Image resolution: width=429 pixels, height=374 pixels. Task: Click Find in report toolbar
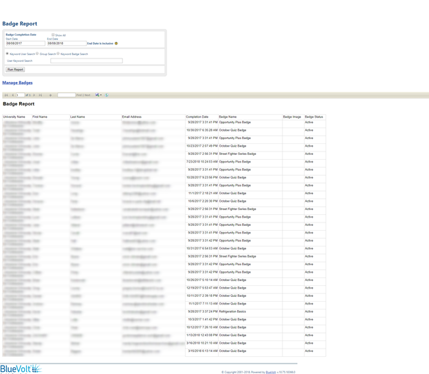pos(79,95)
